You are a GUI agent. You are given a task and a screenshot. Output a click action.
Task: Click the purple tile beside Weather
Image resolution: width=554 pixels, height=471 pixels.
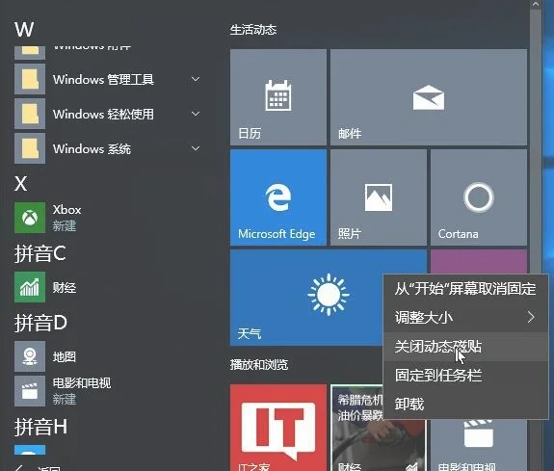tap(479, 261)
